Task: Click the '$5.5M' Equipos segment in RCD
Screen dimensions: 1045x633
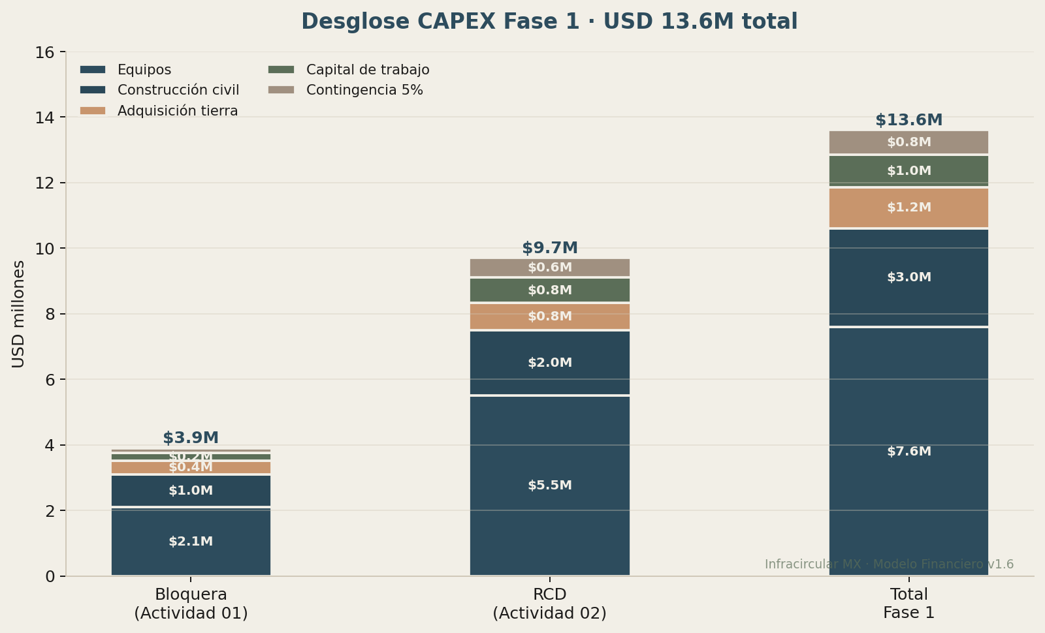Action: click(550, 486)
